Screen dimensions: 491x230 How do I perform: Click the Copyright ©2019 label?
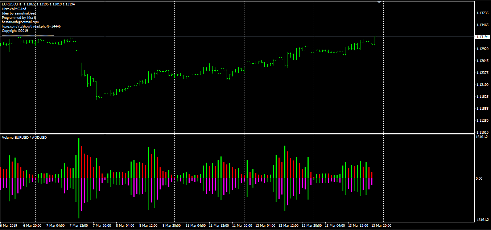[15, 31]
